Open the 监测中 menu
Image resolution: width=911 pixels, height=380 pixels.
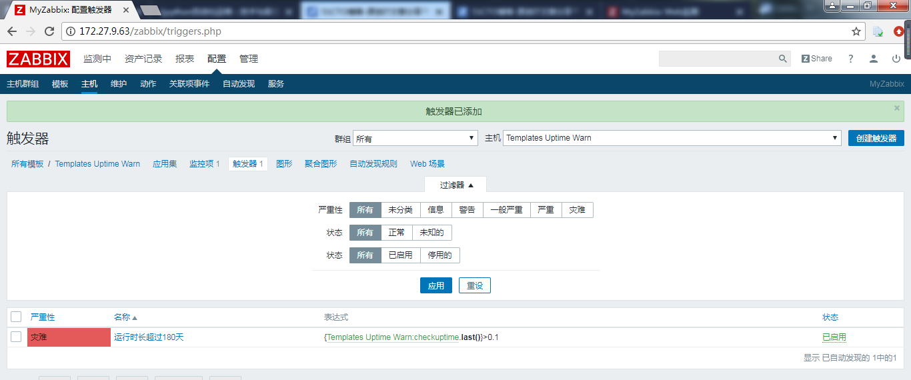click(x=97, y=59)
